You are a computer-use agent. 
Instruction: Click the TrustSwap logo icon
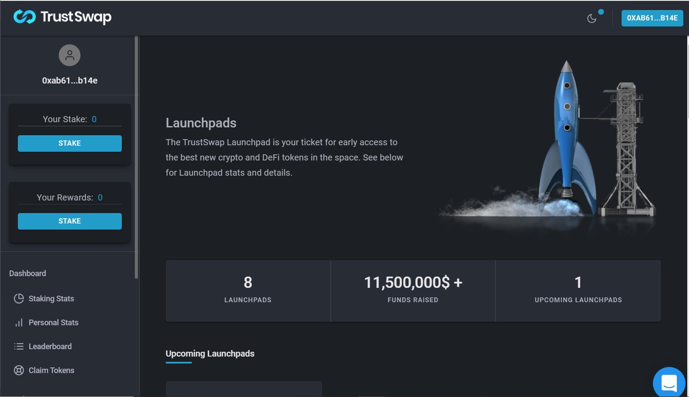pyautogui.click(x=24, y=17)
